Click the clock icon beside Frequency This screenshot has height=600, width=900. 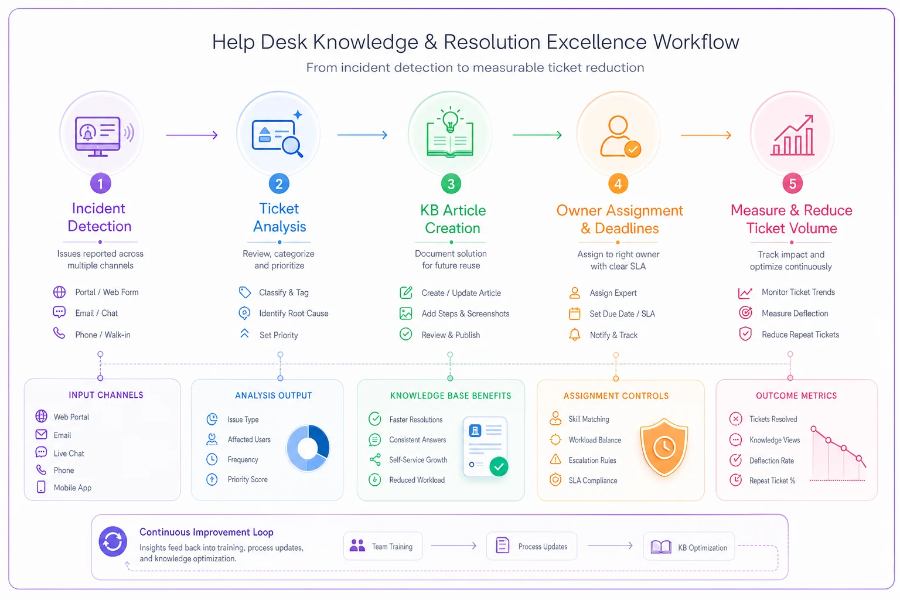(212, 459)
